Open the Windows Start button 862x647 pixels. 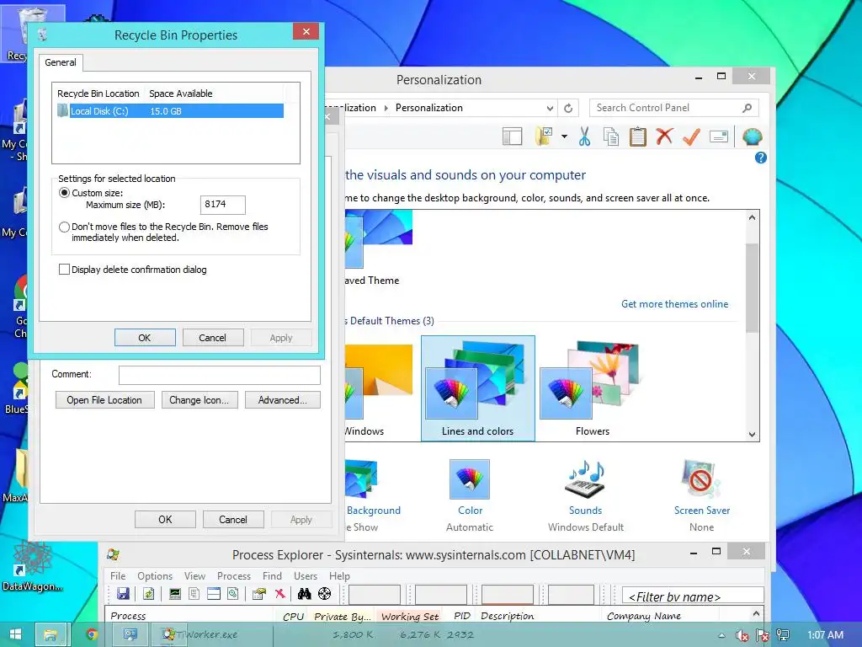15,634
